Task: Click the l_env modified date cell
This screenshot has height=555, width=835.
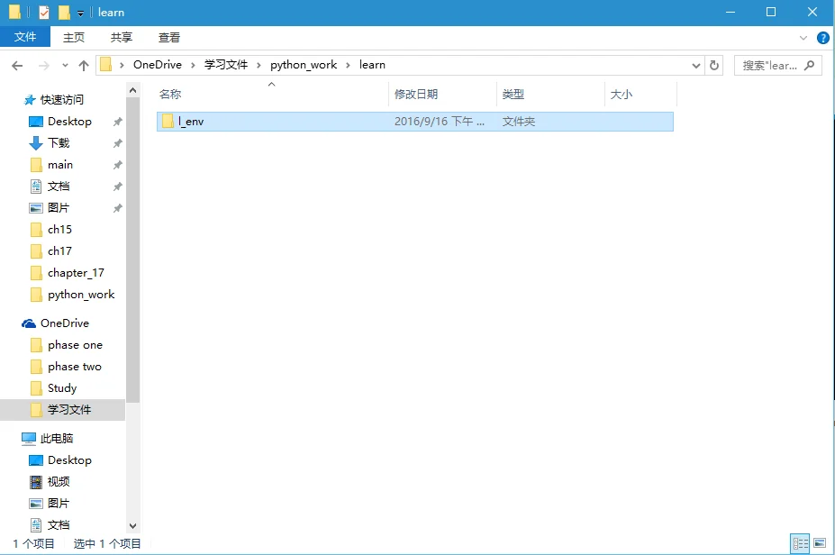Action: (440, 122)
